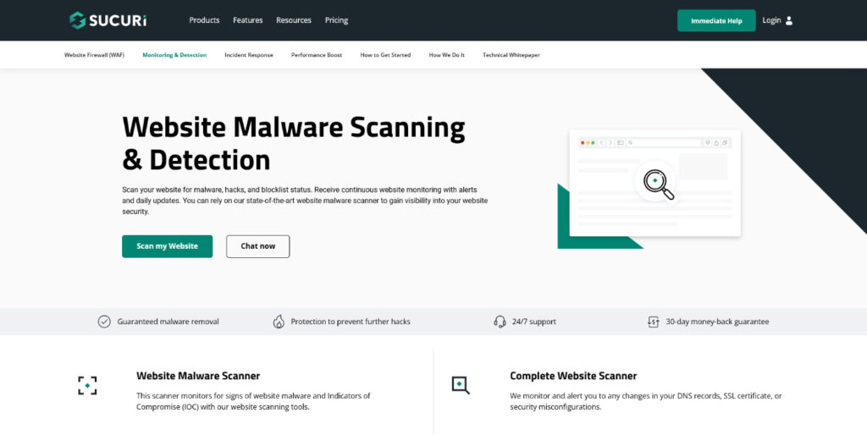Click the Website Malware Scanner heading
The height and width of the screenshot is (435, 867).
pos(198,376)
